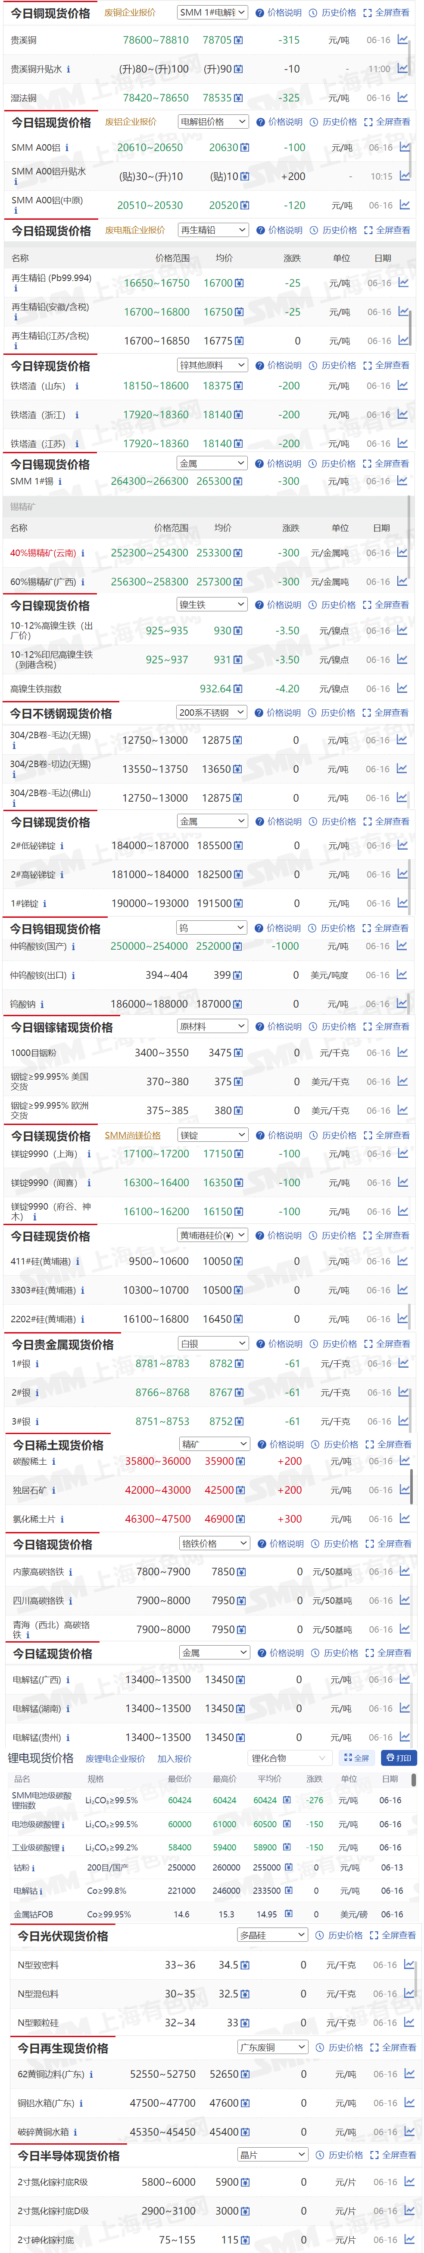
Task: Open the 锌其他原料 dropdown
Action: [x=213, y=366]
